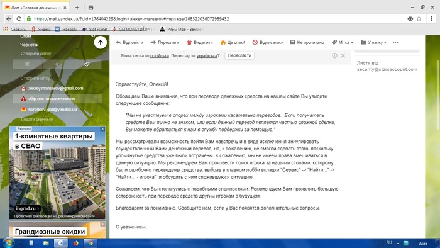Image resolution: width=440 pixels, height=248 pixels.
Task: Close the 1-комнатные квартиры advertisement
Action: point(102,128)
